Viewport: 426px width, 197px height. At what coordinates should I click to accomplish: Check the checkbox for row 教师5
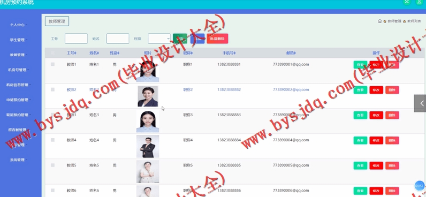click(x=52, y=165)
